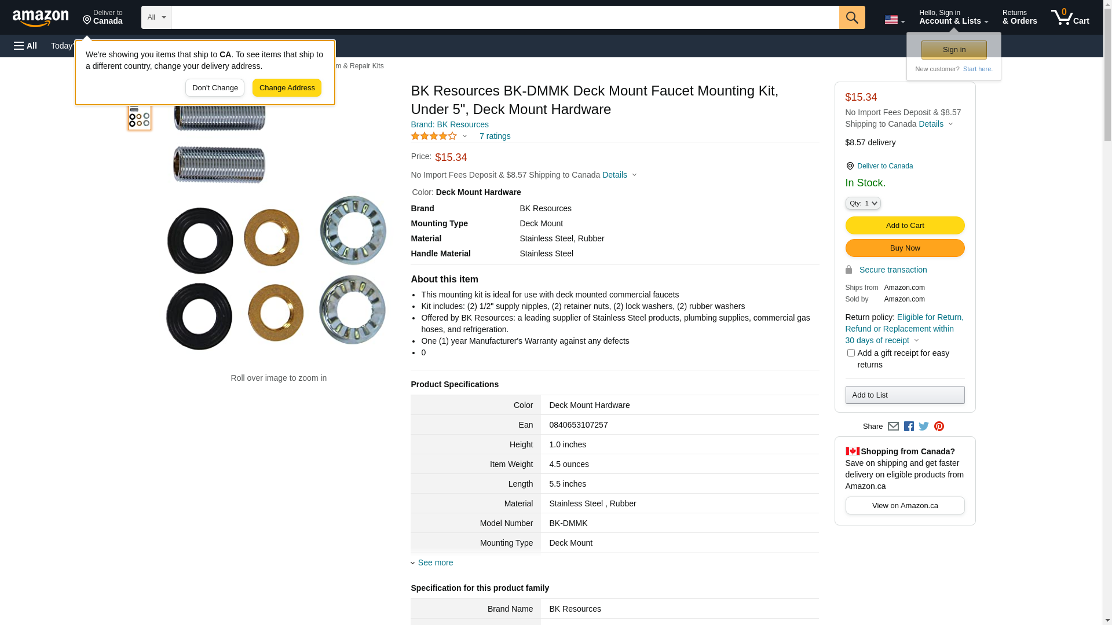Select the product image thumbnail
Screen dimensions: 1112x625
tap(140, 117)
